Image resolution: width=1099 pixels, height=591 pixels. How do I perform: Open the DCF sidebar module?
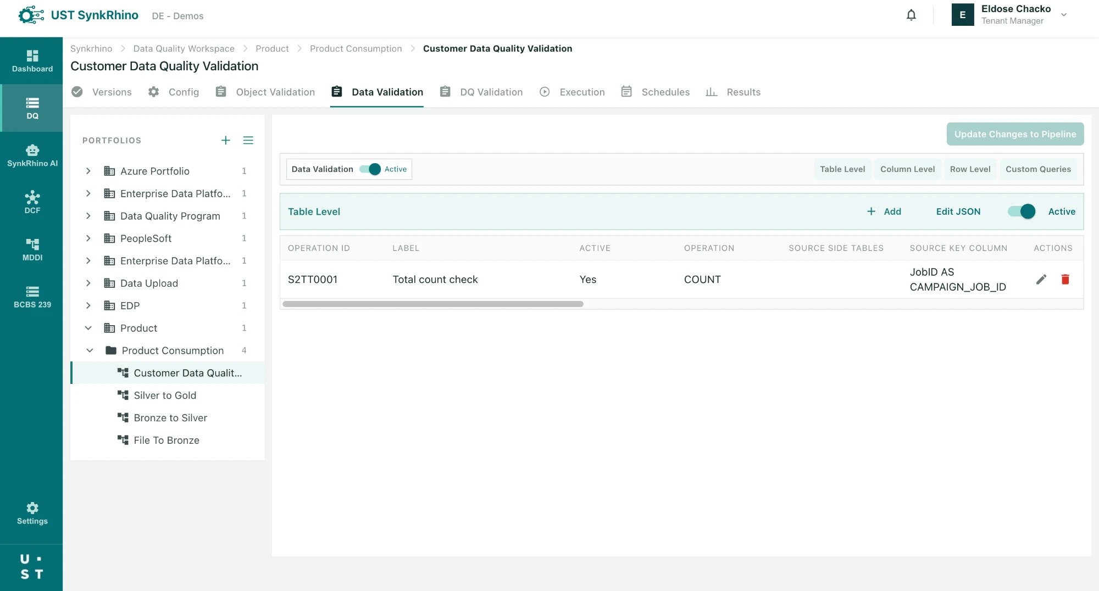(x=32, y=202)
